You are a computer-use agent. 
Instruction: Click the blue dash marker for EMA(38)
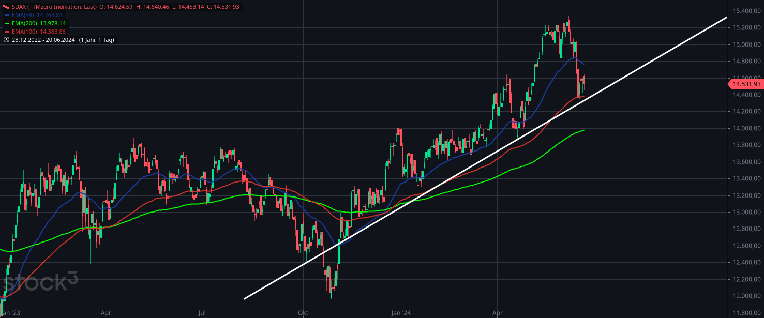tap(7, 15)
